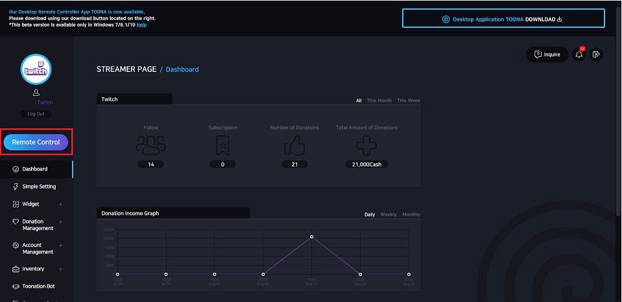Click the Aug 01 graph data point
Image resolution: width=622 pixels, height=302 pixels.
215,274
